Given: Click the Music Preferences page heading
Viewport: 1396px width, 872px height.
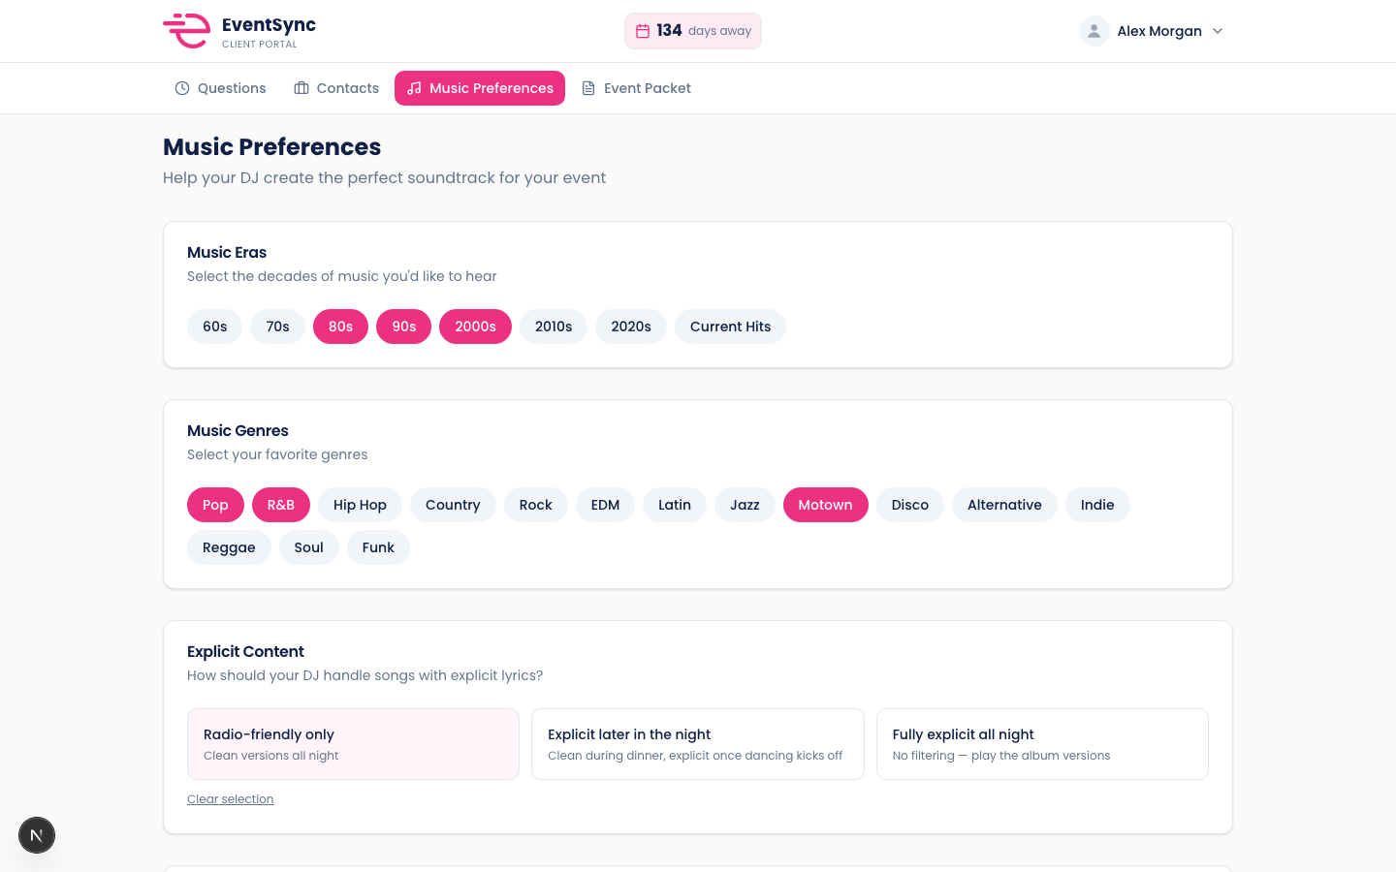Looking at the screenshot, I should tap(272, 147).
